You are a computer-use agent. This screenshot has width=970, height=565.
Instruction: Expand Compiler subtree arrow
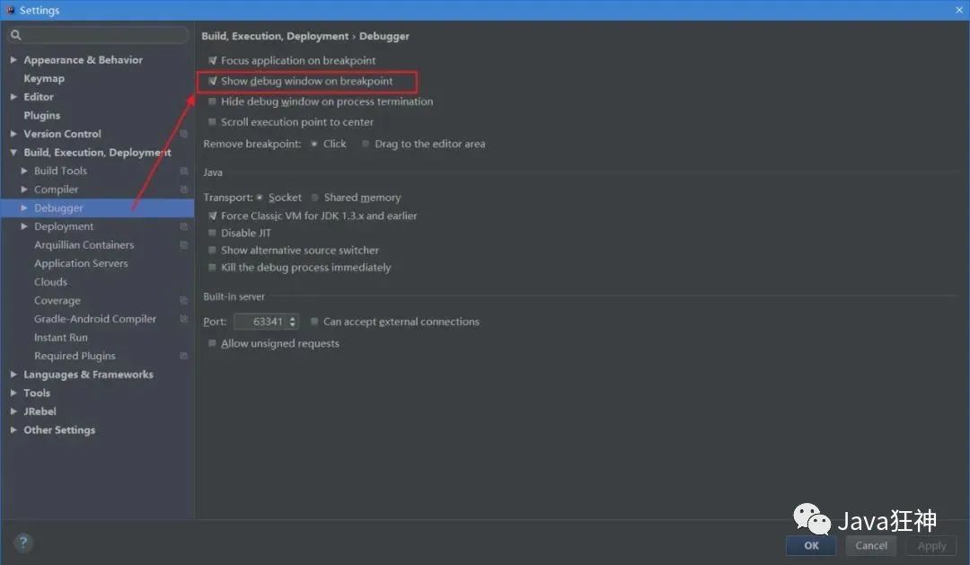(24, 190)
